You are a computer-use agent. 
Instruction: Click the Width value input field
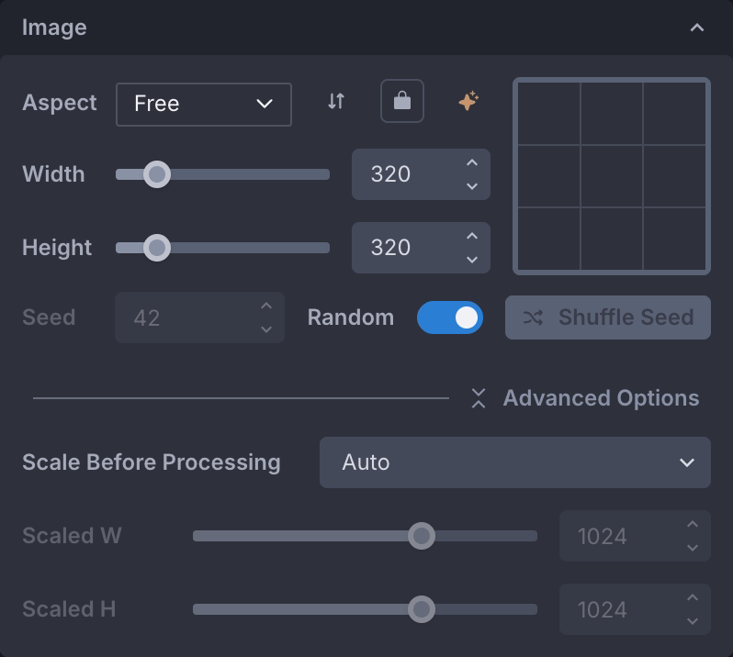click(x=404, y=174)
